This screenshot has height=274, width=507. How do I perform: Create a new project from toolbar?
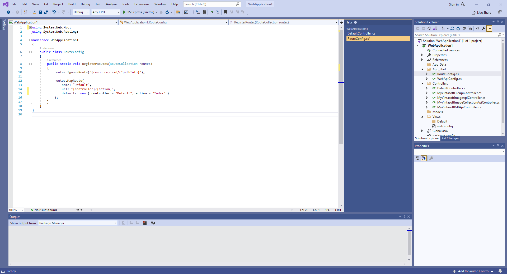[25, 12]
